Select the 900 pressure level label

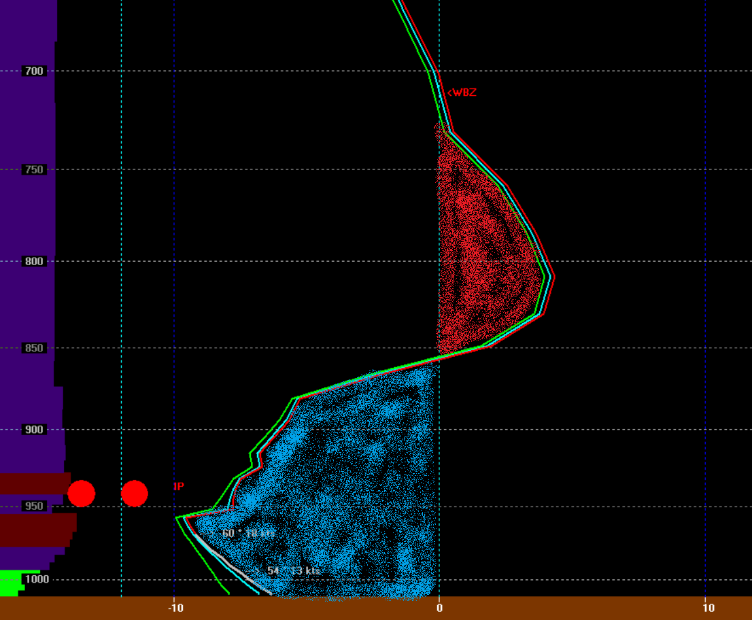pyautogui.click(x=33, y=429)
